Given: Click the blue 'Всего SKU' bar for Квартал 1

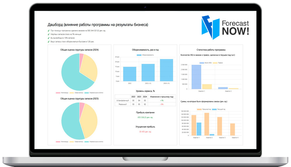Looking at the screenshot, I should point(196,77).
